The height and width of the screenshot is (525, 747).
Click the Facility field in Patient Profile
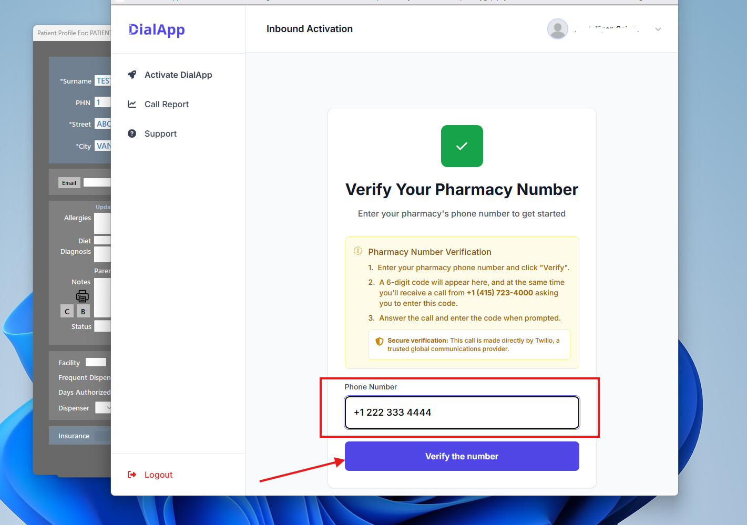96,362
